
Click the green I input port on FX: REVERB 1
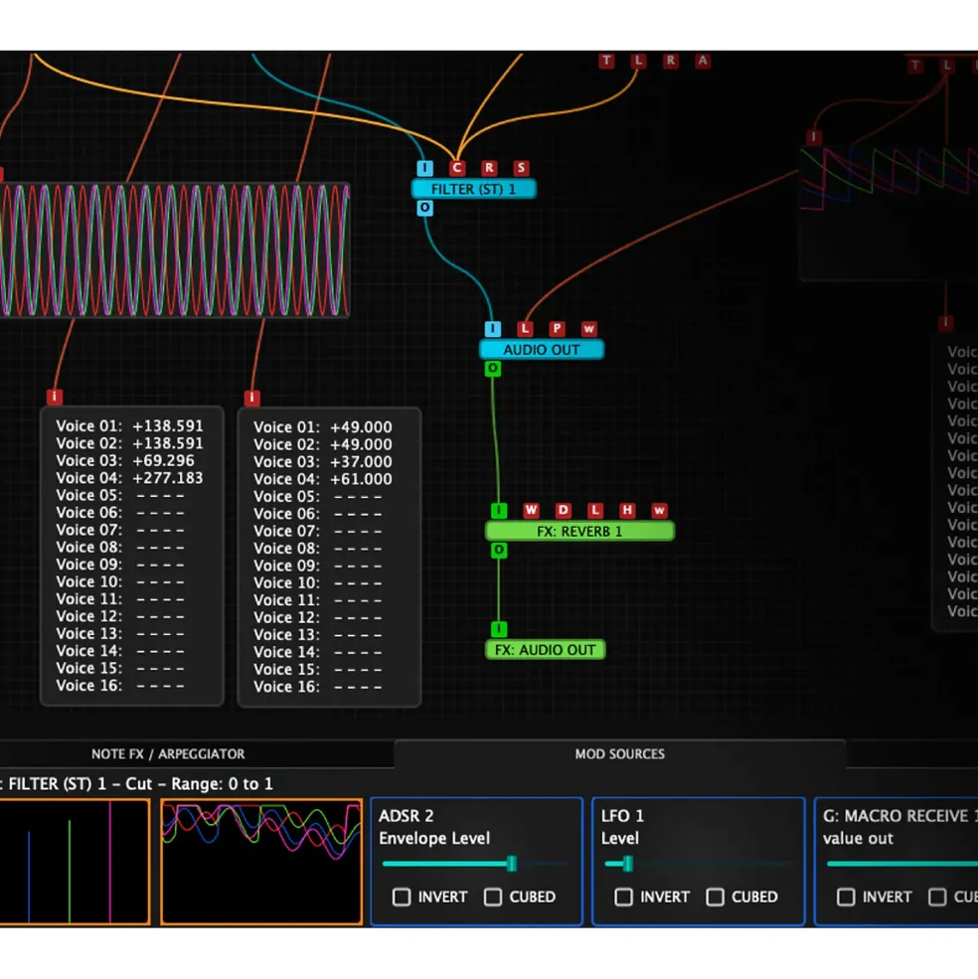499,510
